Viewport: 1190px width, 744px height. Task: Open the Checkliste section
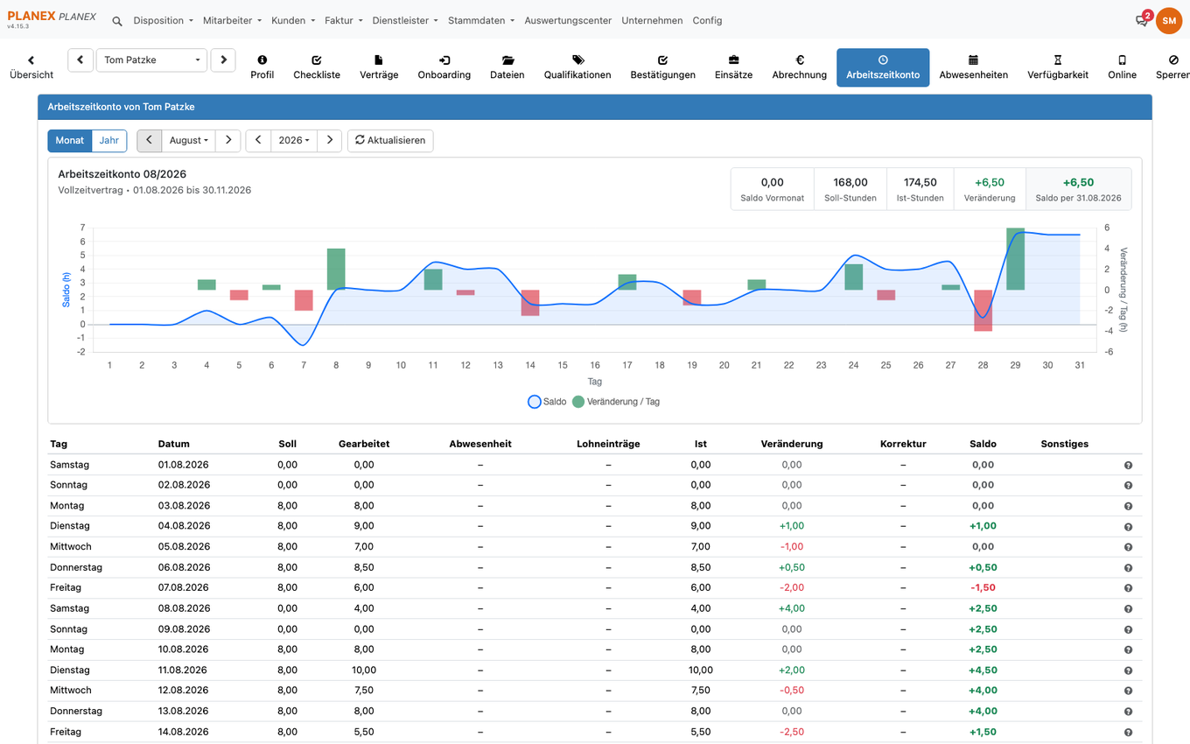[317, 67]
